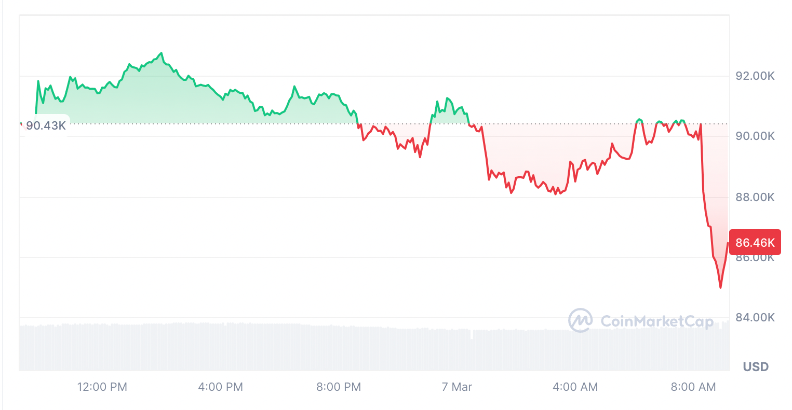This screenshot has height=410, width=792.
Task: Click the red 86.46K current price tag
Action: coord(755,242)
